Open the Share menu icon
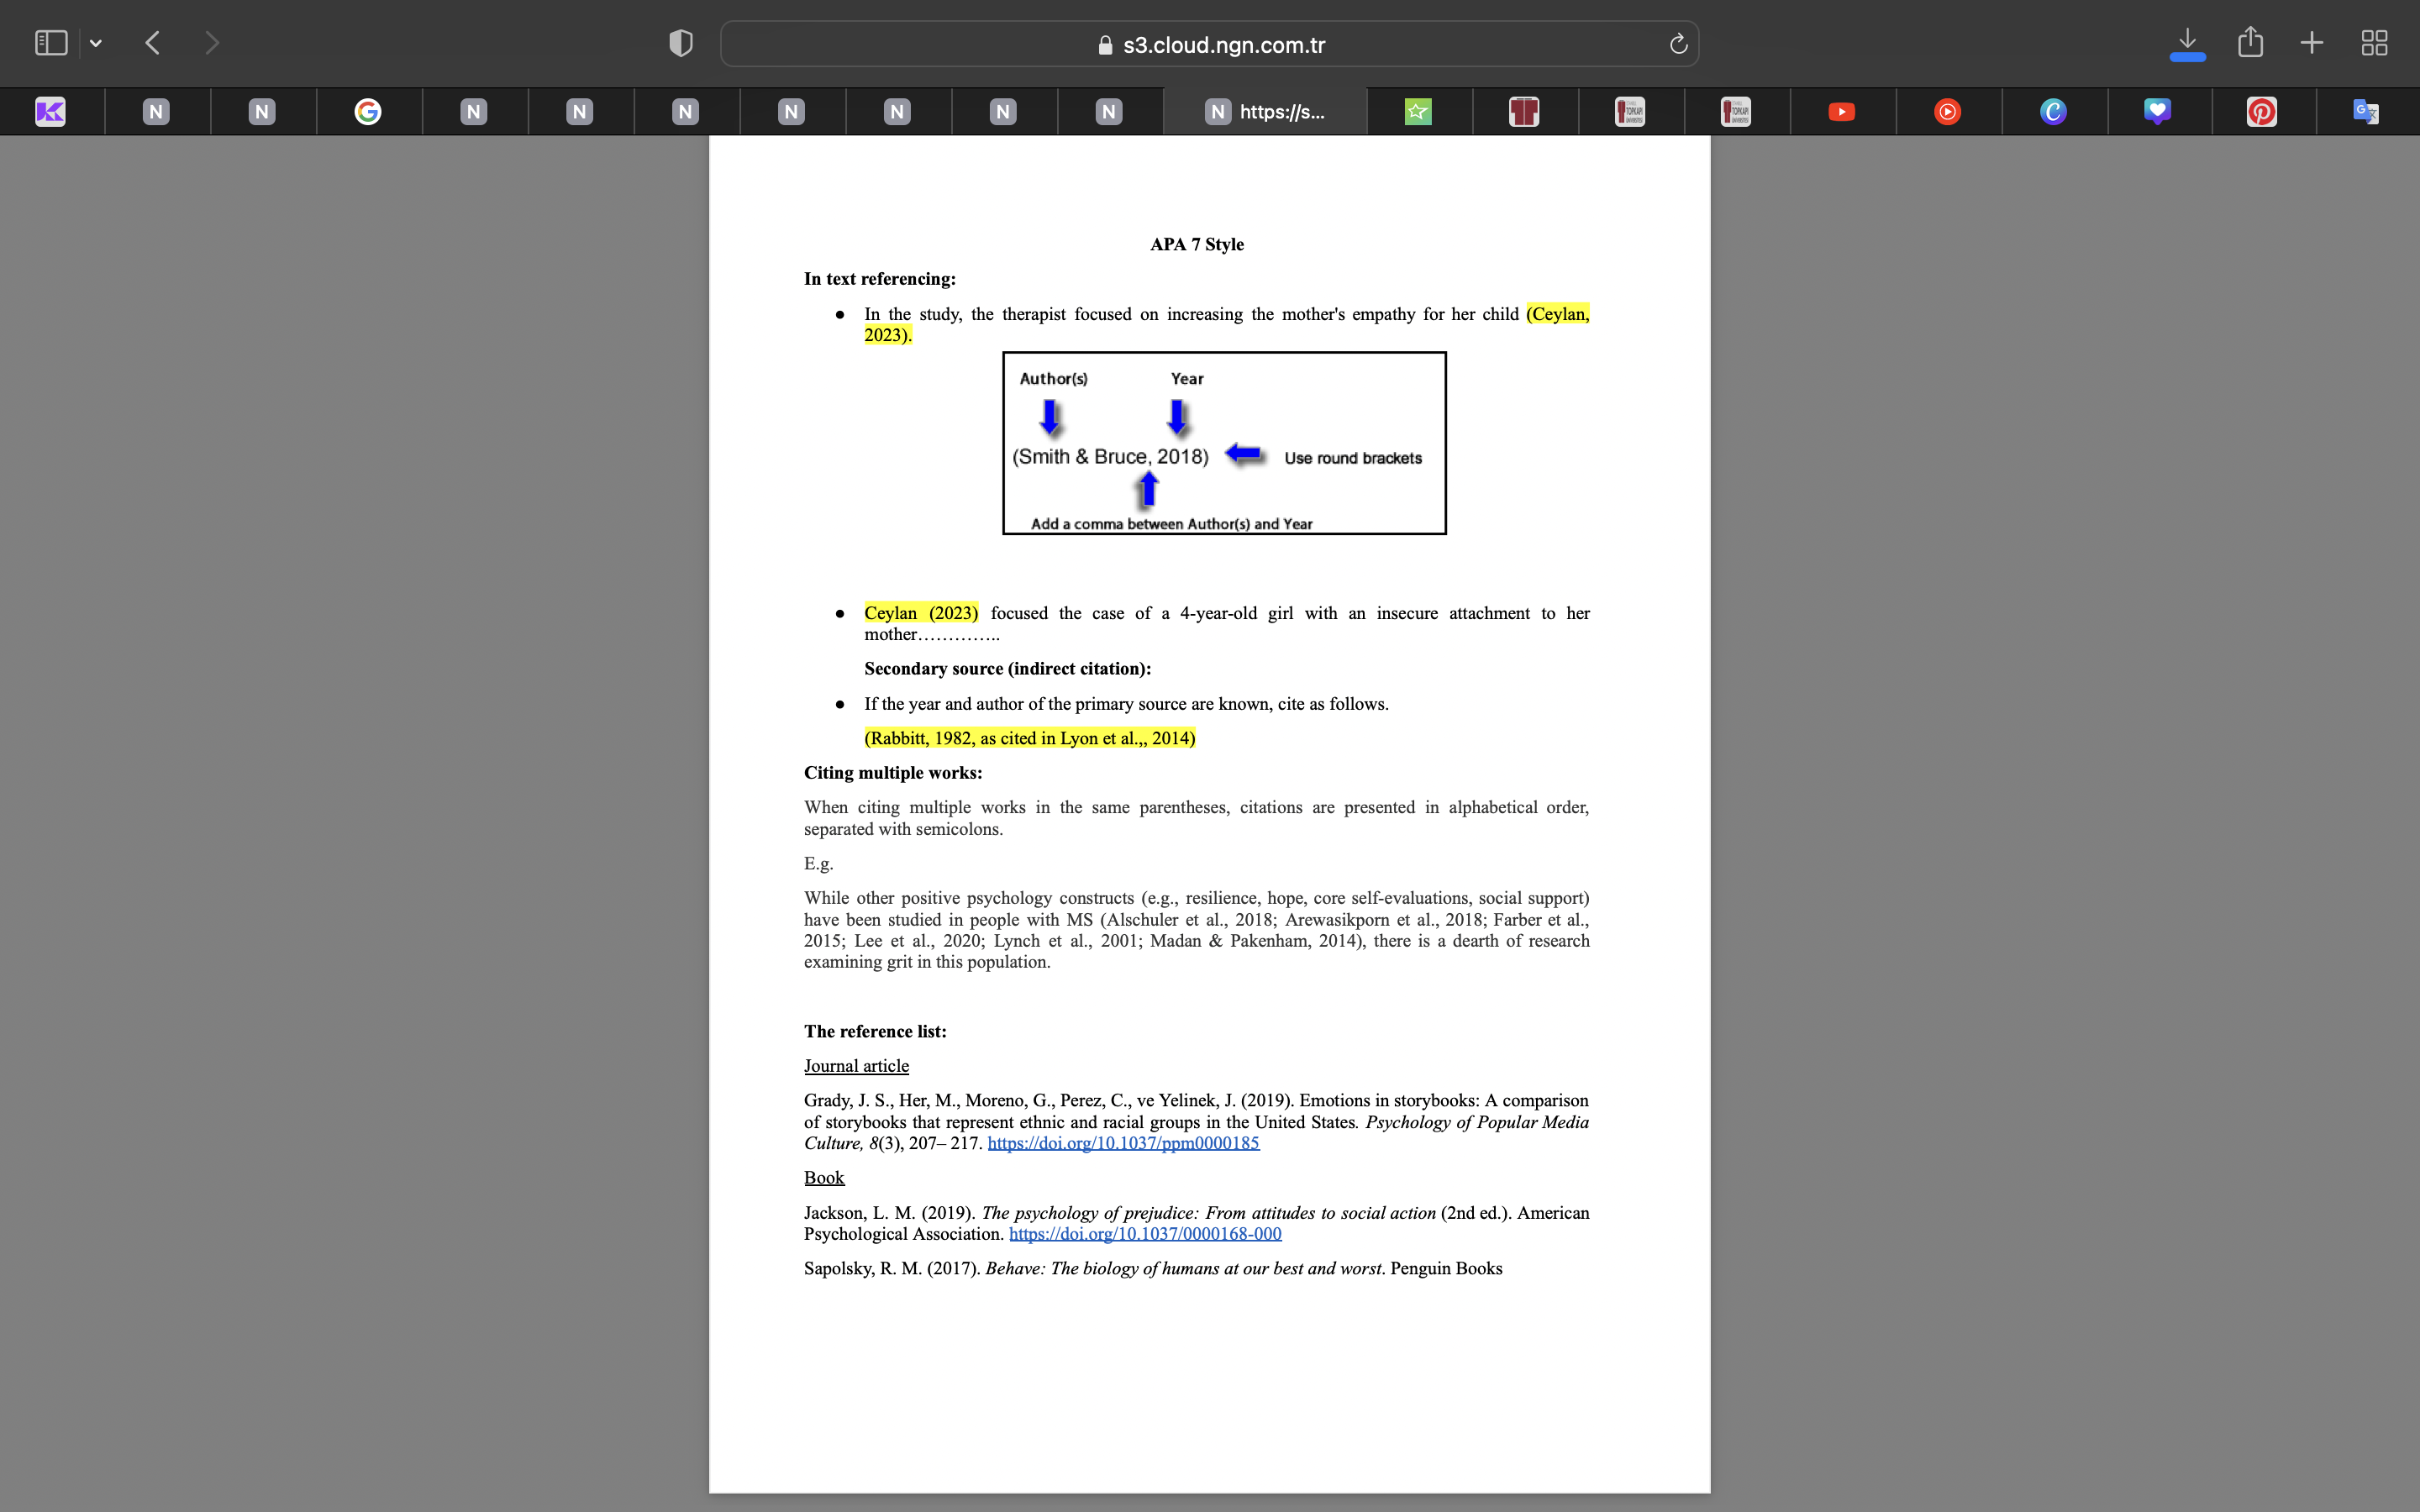Viewport: 2420px width, 1512px height. (x=2250, y=42)
